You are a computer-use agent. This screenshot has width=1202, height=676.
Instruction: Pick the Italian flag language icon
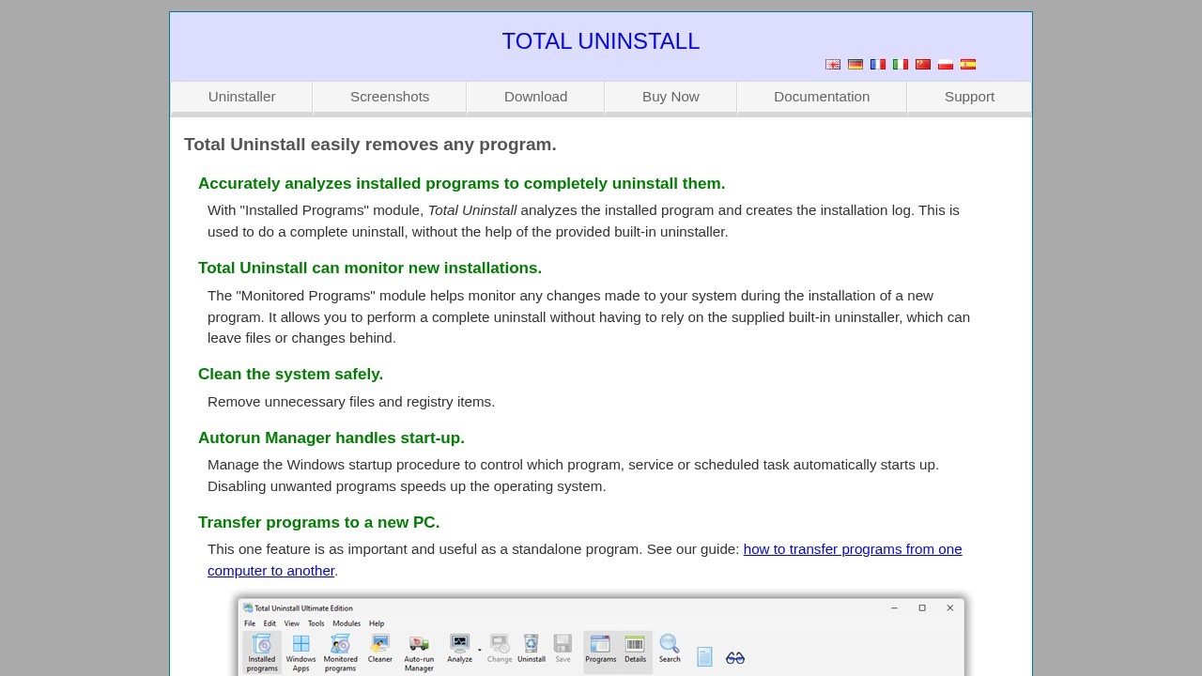tap(901, 65)
